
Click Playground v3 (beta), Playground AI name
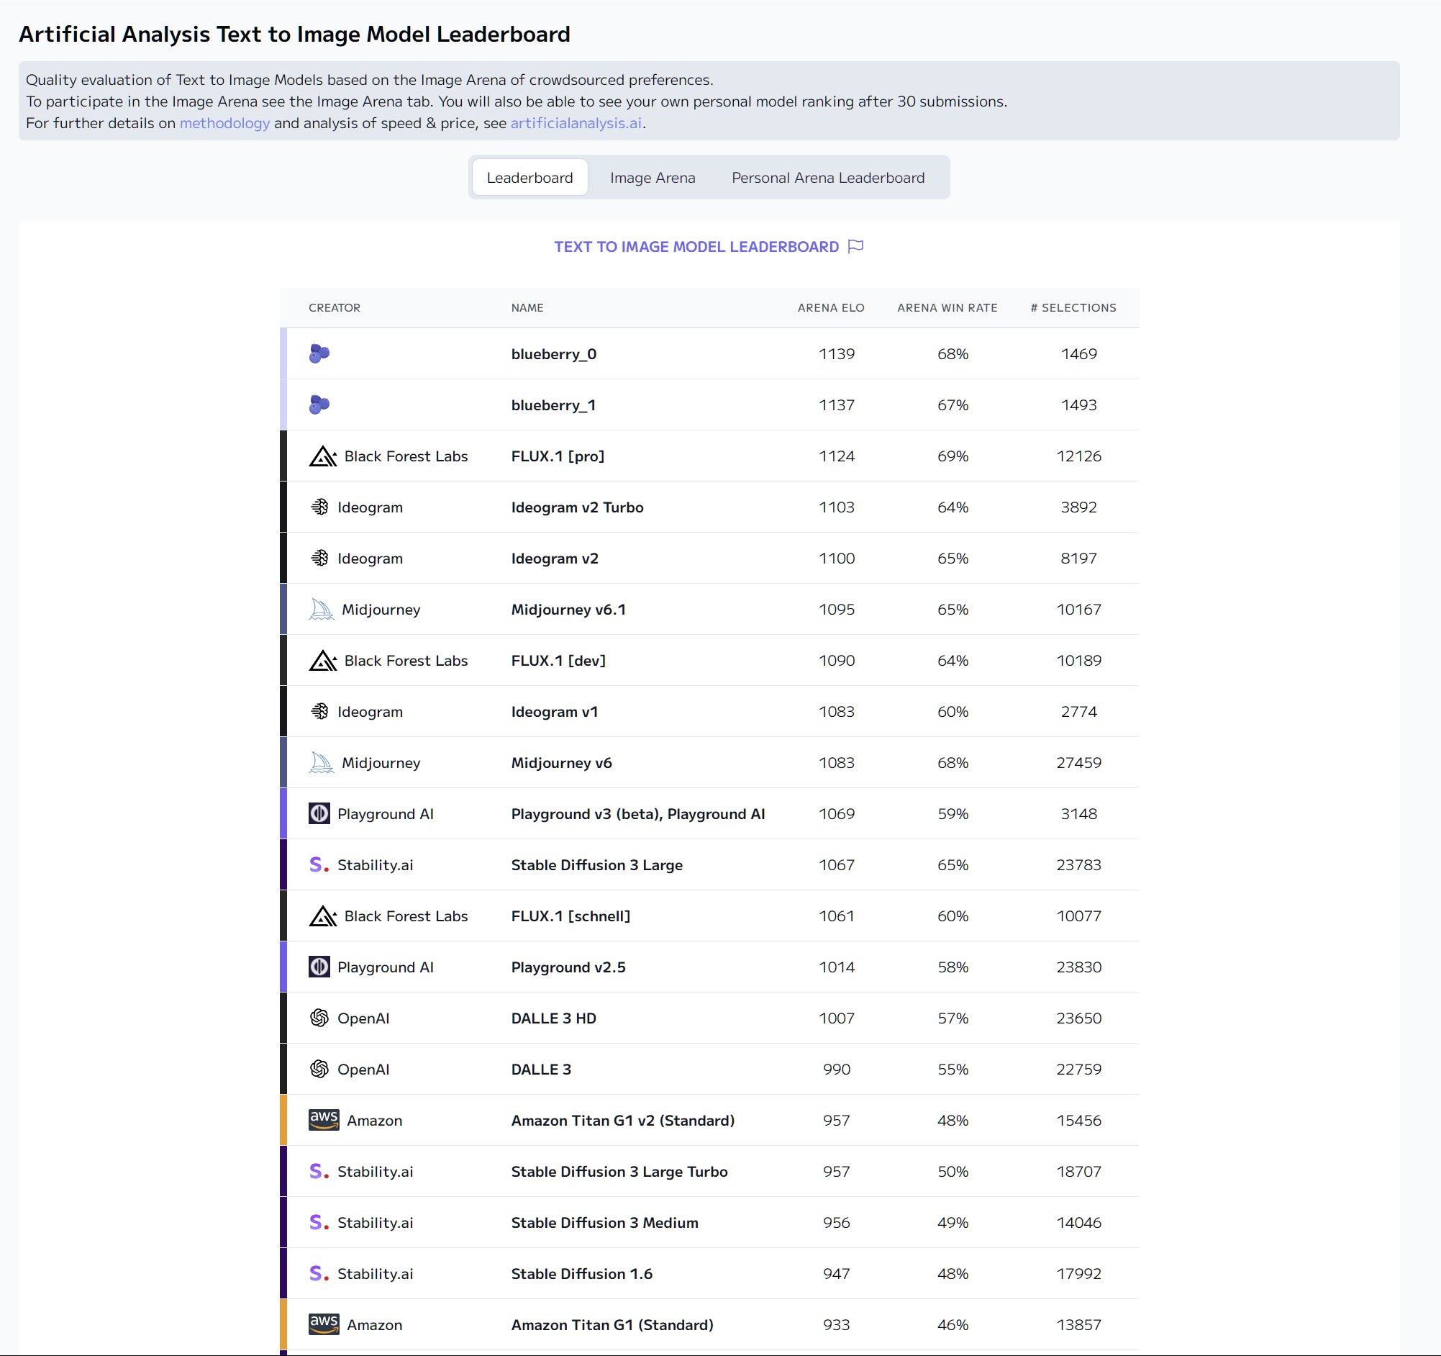pyautogui.click(x=638, y=813)
